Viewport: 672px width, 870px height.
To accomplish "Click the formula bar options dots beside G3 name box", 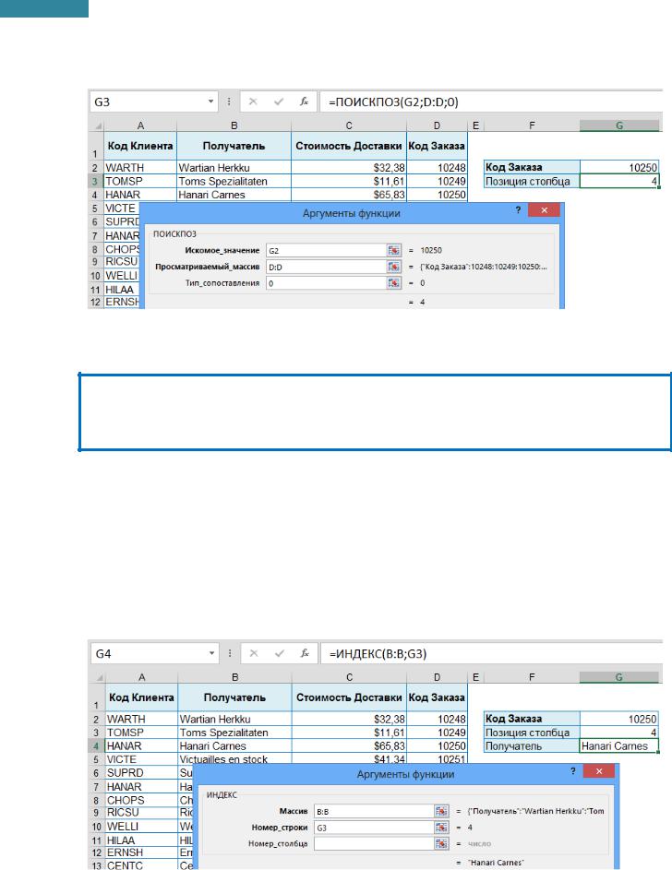I will [x=229, y=101].
